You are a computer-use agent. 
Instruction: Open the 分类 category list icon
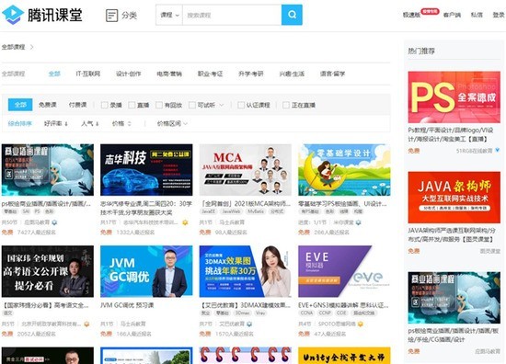pos(111,15)
